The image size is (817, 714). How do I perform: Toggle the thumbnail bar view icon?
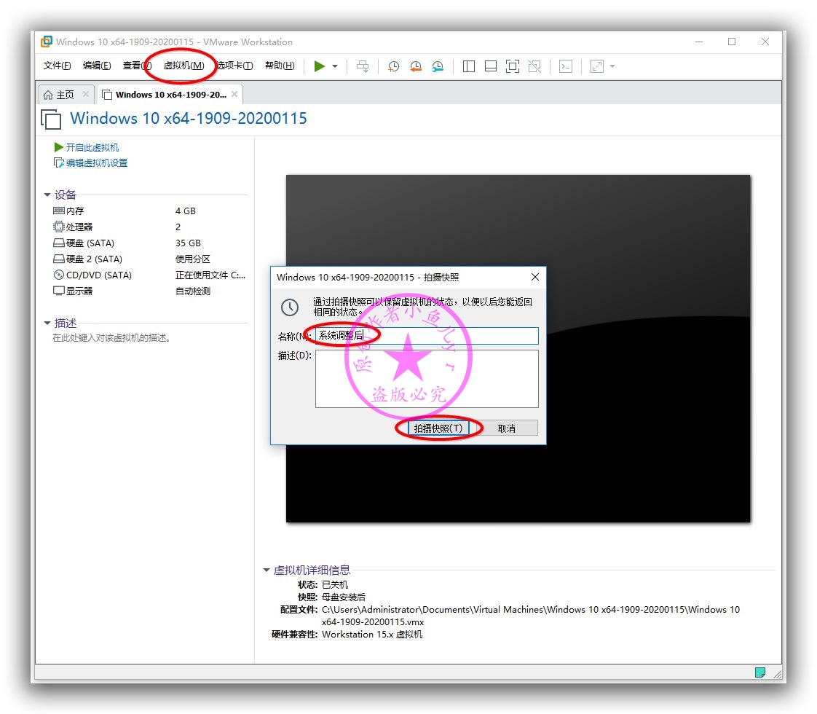coord(490,66)
